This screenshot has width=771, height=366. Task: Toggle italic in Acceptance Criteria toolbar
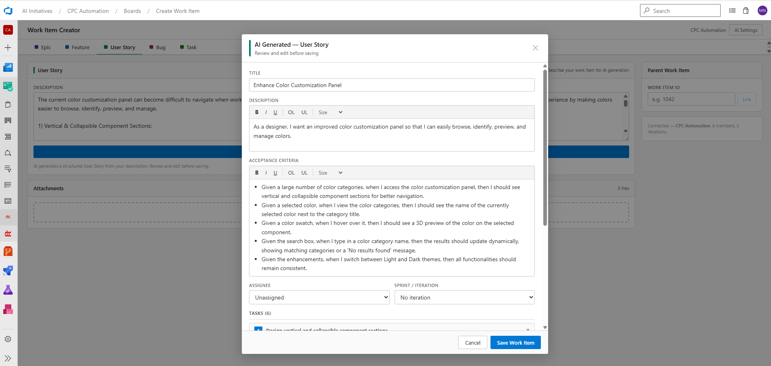pyautogui.click(x=266, y=173)
